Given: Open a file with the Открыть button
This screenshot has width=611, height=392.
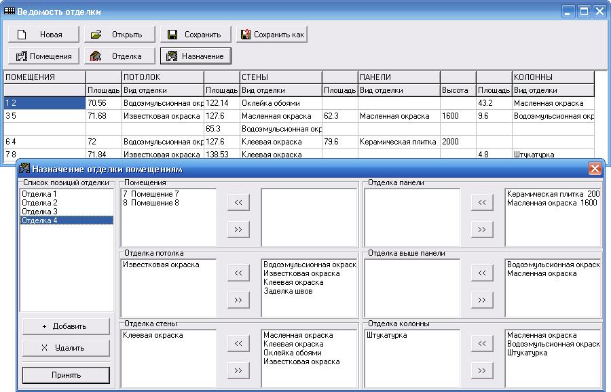Looking at the screenshot, I should (119, 35).
